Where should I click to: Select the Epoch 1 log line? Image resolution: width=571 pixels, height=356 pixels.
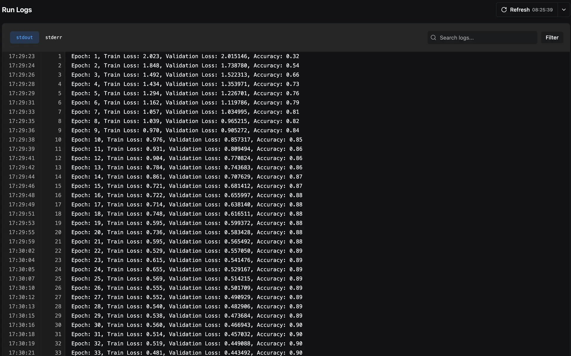pos(185,56)
